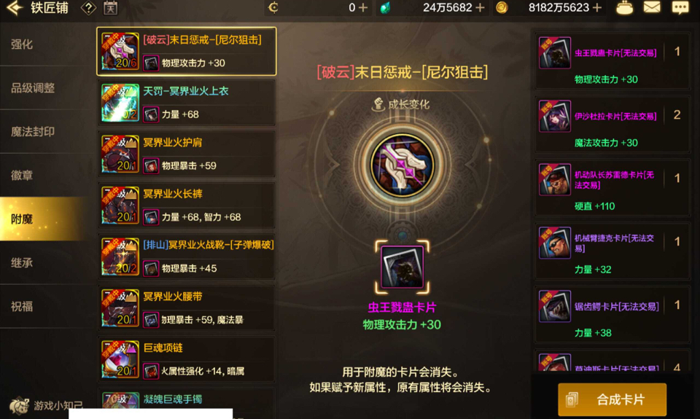
Task: Open the mail envelope icon
Action: click(652, 7)
